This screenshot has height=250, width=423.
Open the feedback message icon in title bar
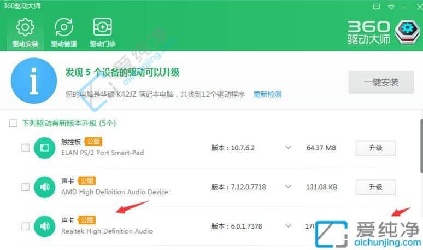pos(377,7)
